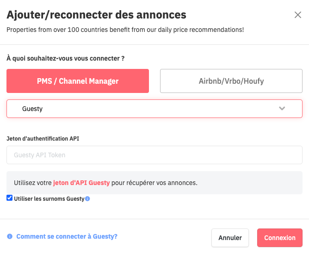Switch to the Airbnb/Vrbo/Houfy option
This screenshot has height=253, width=309.
point(231,81)
